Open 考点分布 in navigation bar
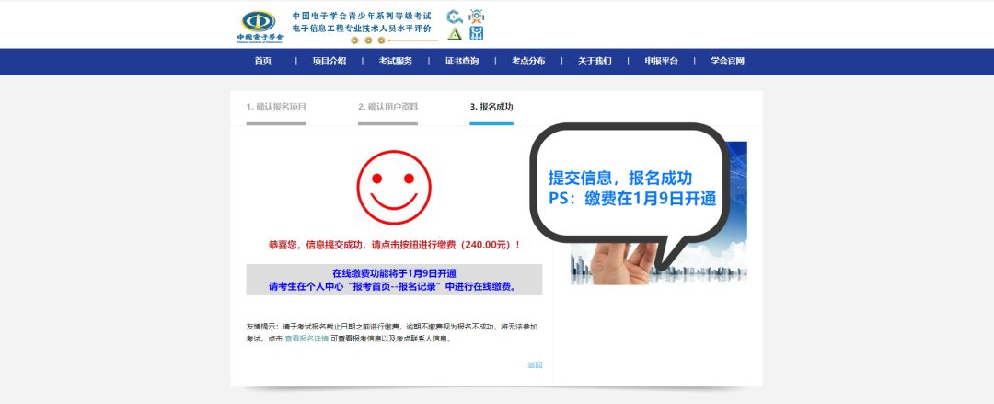The height and width of the screenshot is (404, 994). click(528, 62)
